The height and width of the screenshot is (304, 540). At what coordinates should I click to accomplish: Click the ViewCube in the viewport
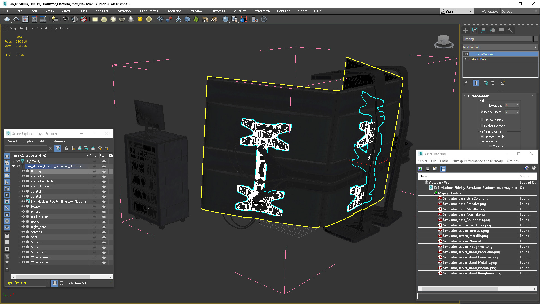point(444,42)
